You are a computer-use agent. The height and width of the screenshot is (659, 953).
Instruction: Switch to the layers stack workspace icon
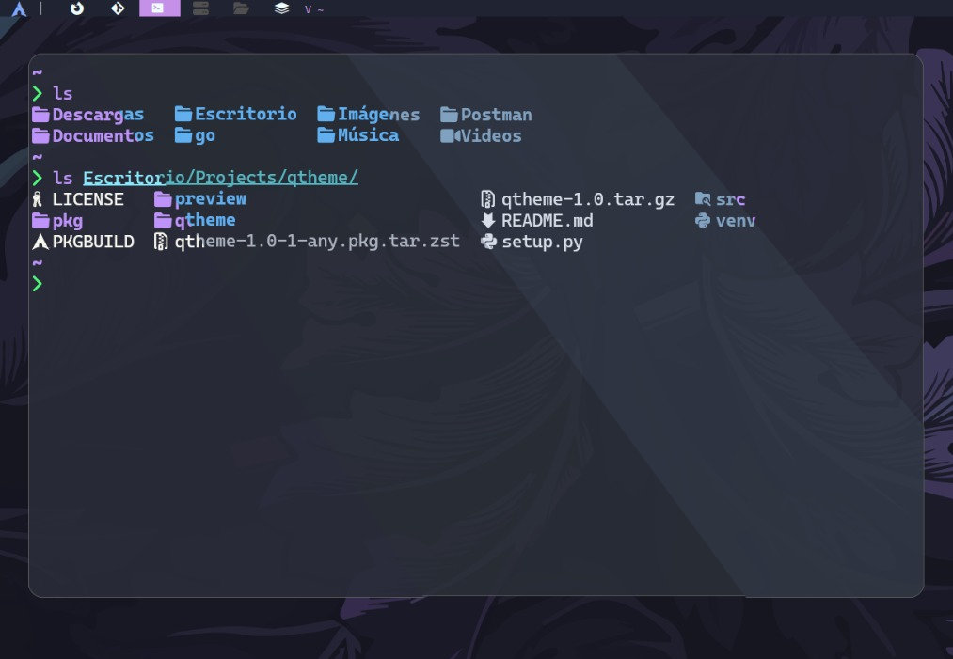(x=281, y=8)
